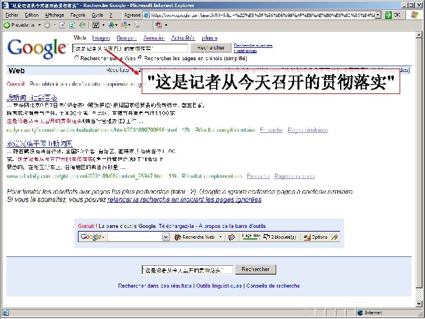The image size is (425, 319).
Task: Click the 'plus »' more services link
Action: click(210, 38)
